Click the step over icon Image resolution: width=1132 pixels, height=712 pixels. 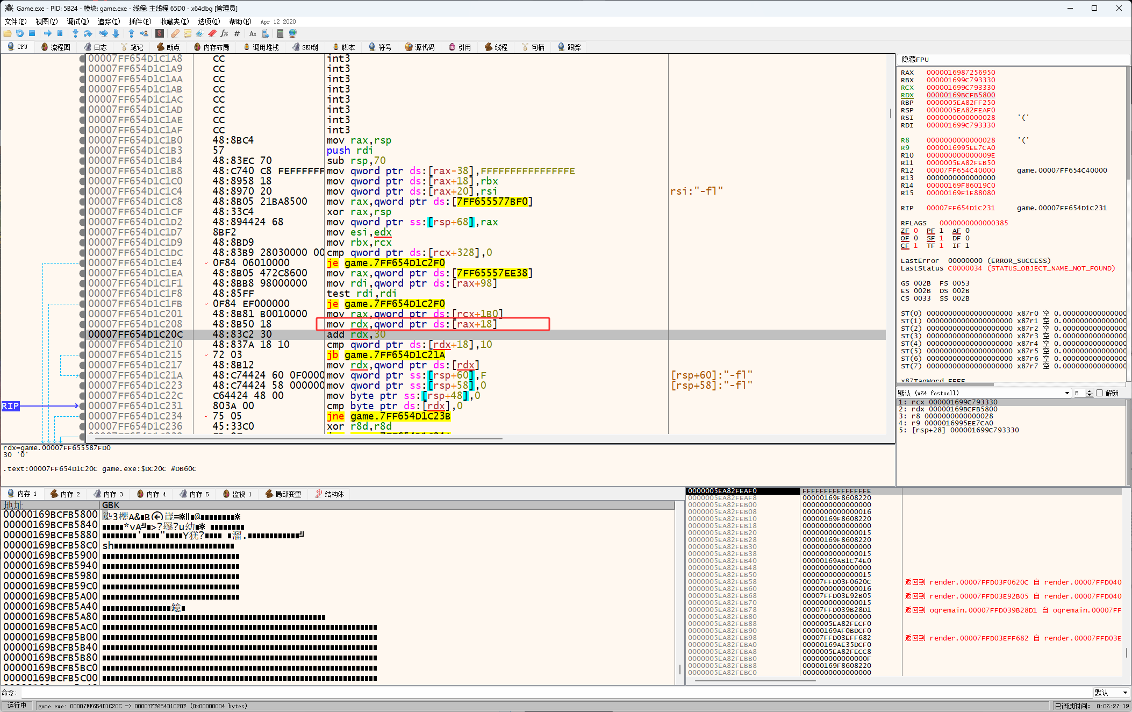point(88,33)
